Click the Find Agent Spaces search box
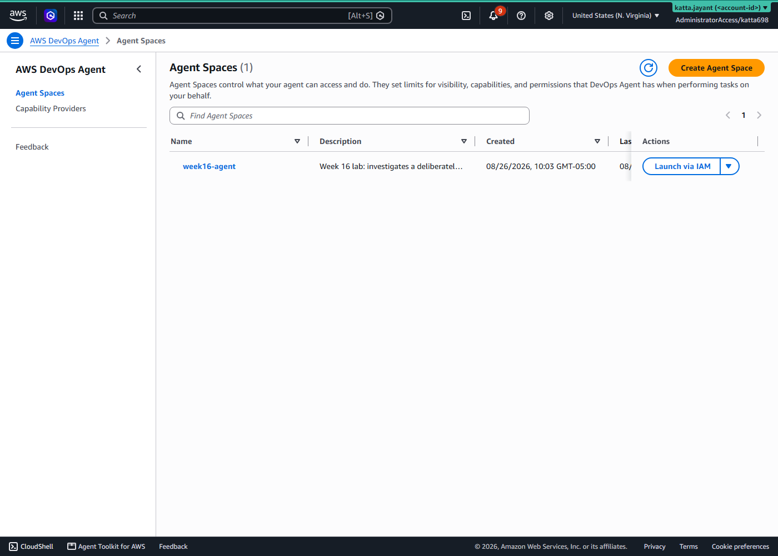778x556 pixels. coord(350,116)
